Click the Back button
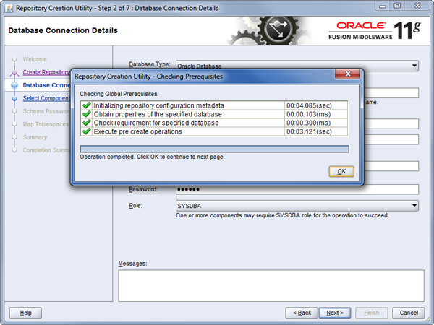 click(302, 313)
